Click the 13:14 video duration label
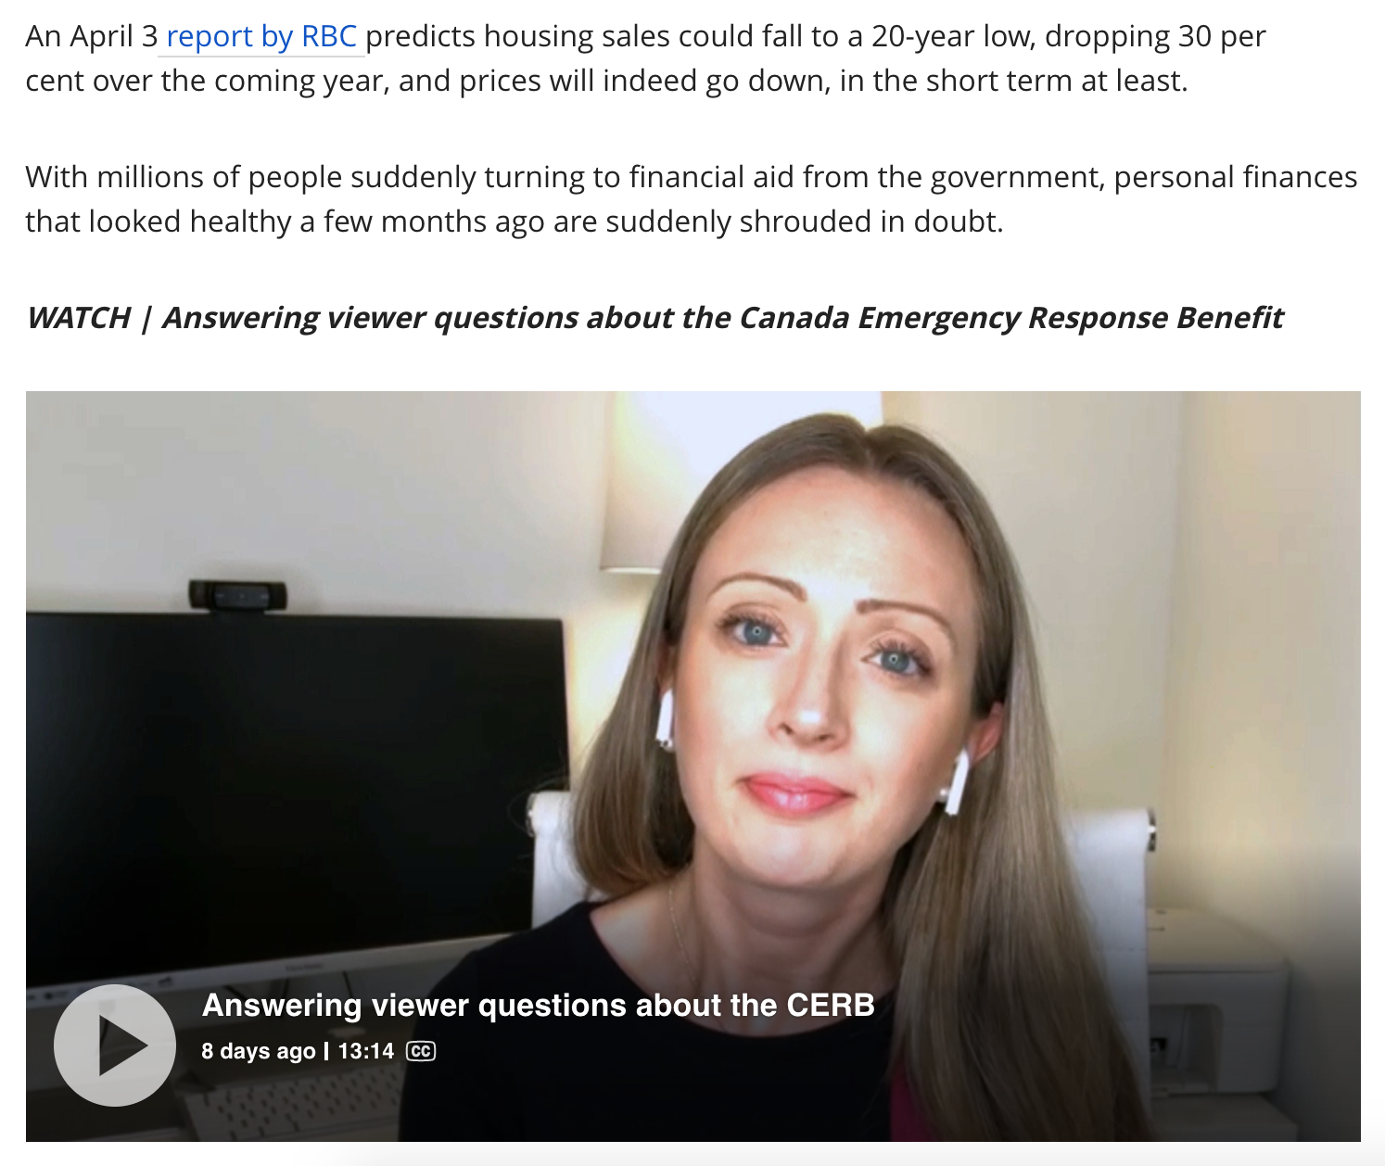The width and height of the screenshot is (1385, 1166). coord(366,1051)
